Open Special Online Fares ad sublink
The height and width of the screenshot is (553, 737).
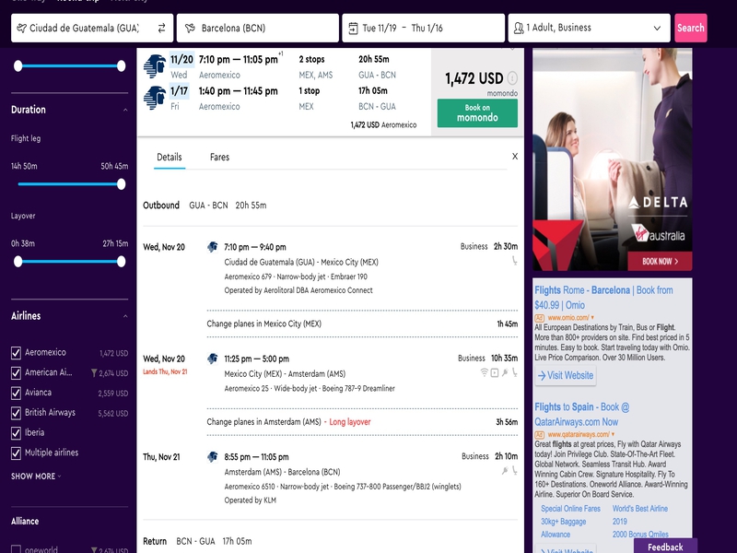pos(570,509)
